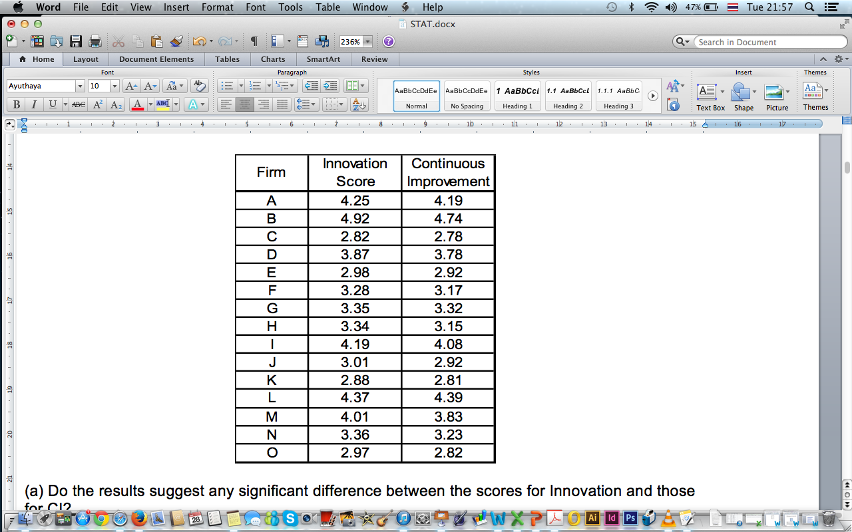
Task: Copy the selection to clipboard
Action: (138, 41)
